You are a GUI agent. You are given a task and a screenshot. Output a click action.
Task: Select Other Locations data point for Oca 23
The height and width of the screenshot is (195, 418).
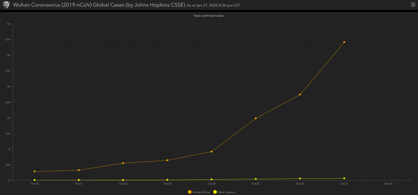[167, 180]
